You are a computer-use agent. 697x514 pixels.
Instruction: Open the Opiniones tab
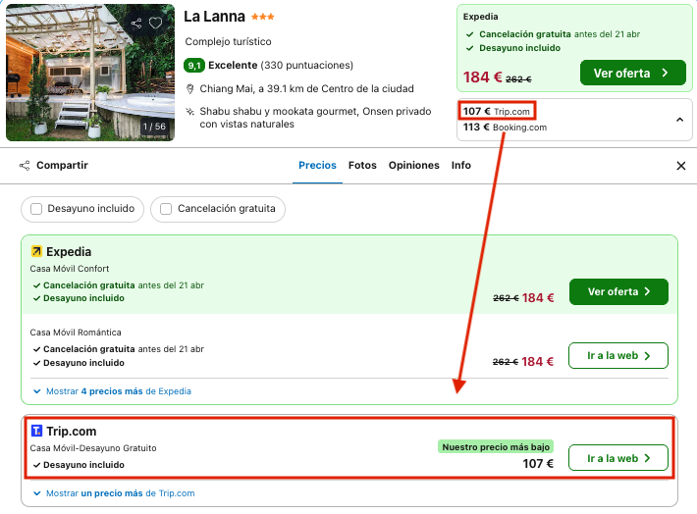[413, 166]
